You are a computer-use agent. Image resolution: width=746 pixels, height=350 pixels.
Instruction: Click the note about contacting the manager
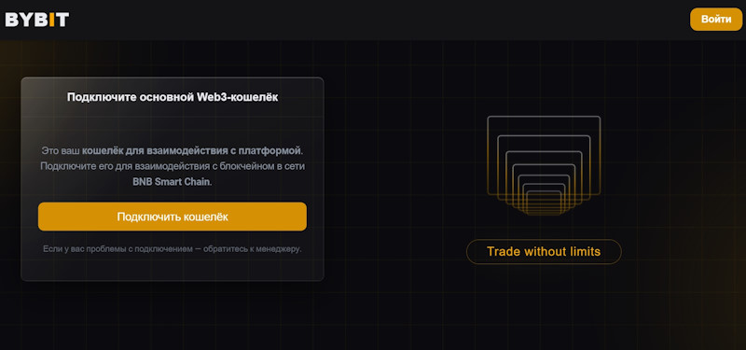click(173, 248)
